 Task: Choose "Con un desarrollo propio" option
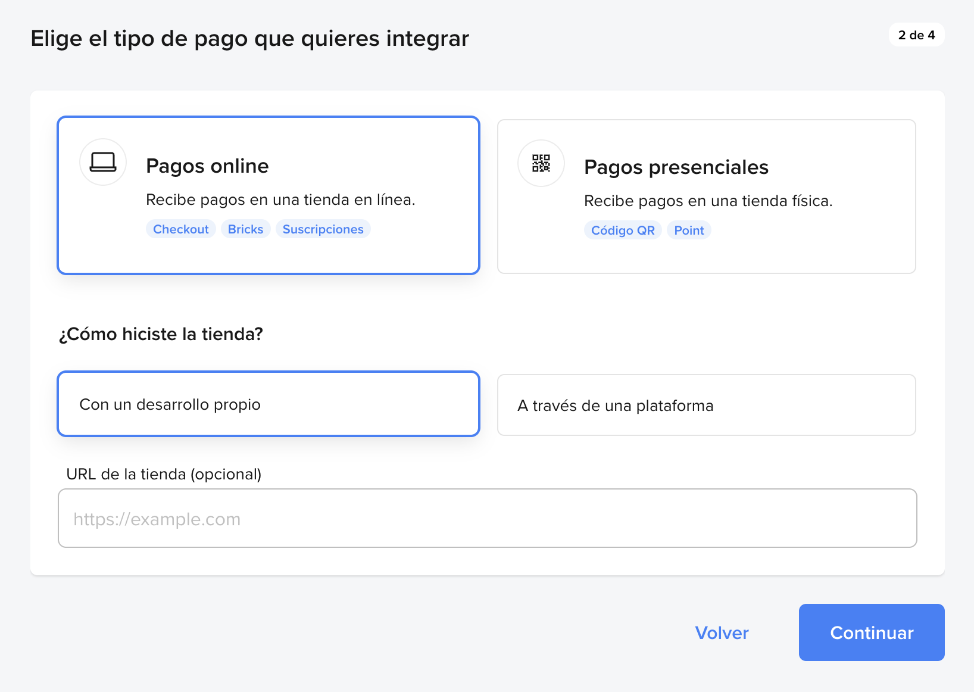(268, 404)
